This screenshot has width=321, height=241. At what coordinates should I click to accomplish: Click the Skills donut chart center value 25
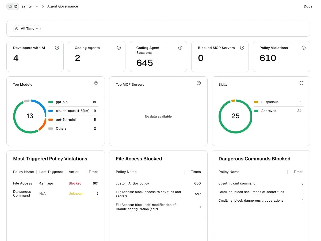point(235,116)
